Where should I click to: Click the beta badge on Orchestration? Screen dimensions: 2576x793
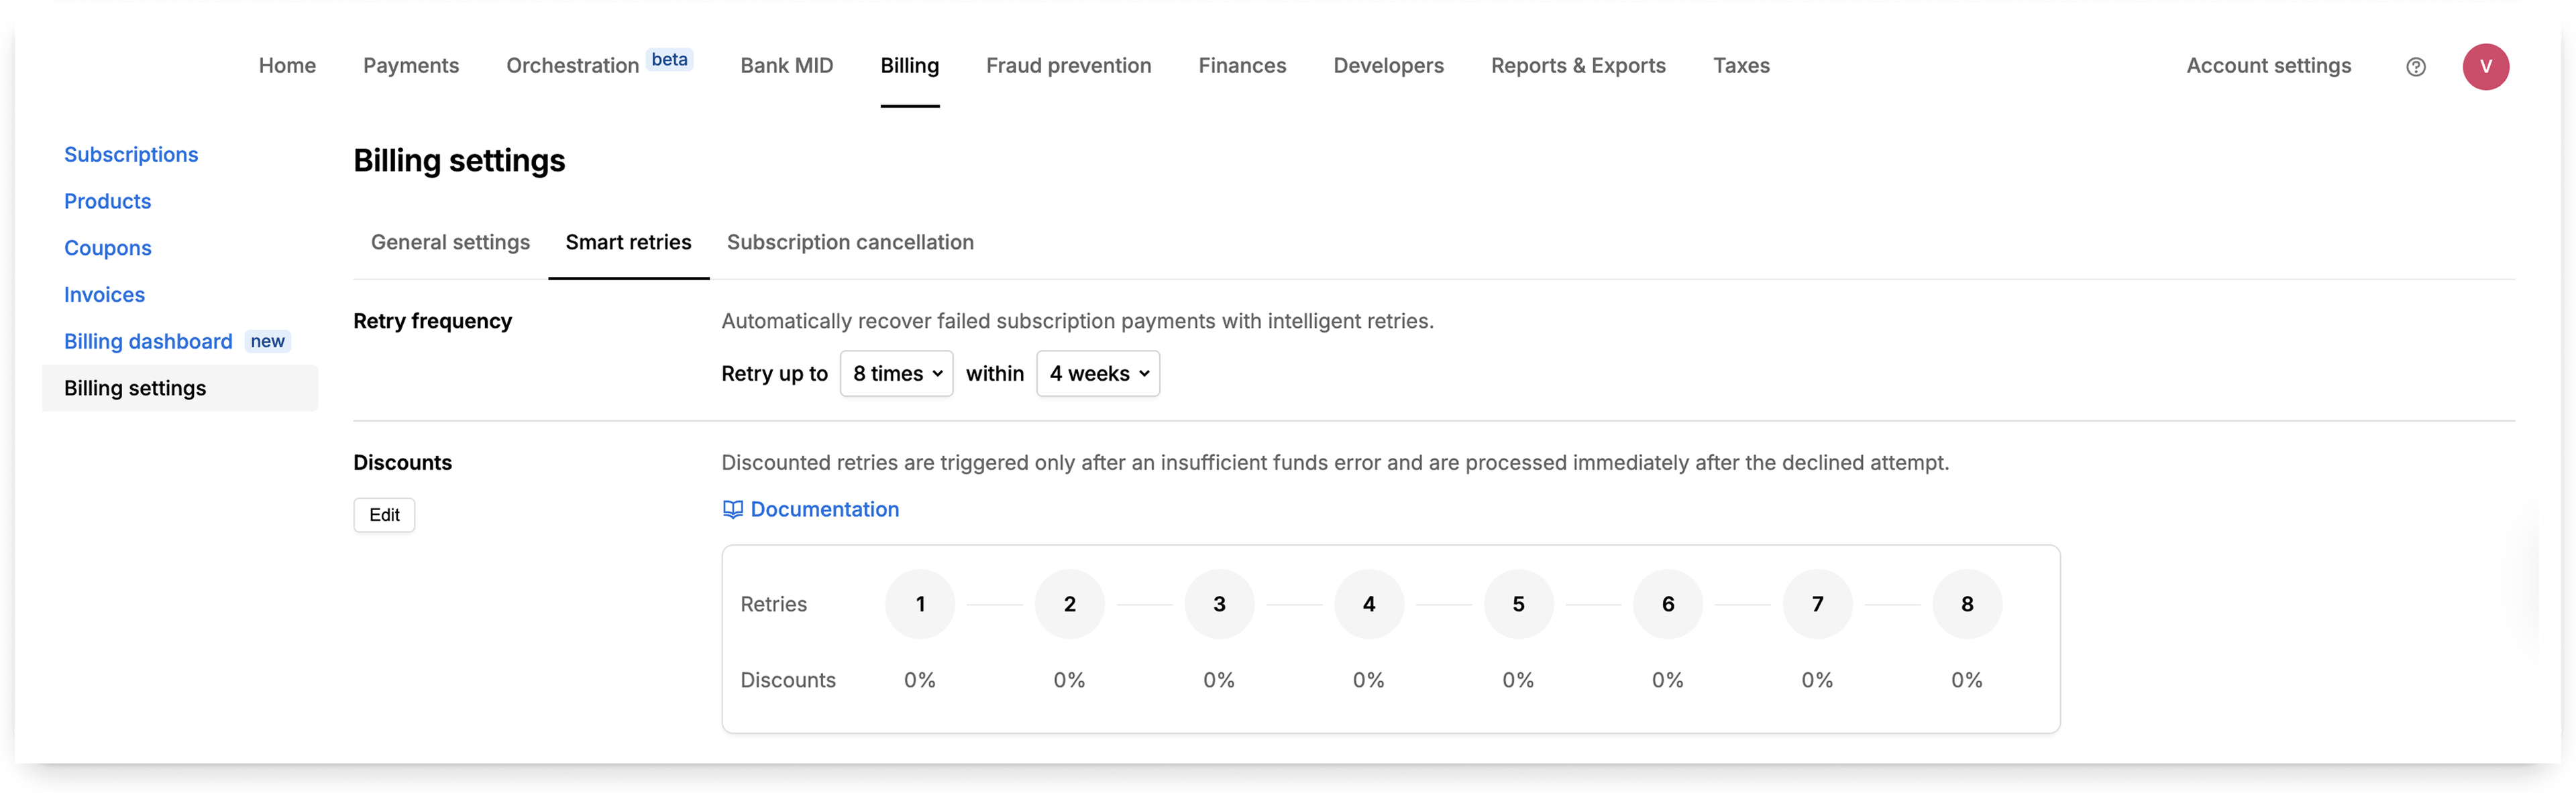pyautogui.click(x=669, y=59)
